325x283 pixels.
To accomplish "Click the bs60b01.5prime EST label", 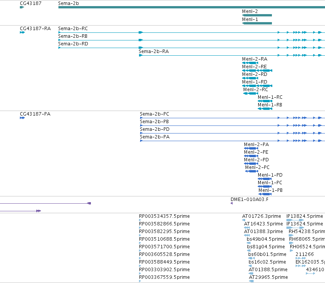I will click(267, 254).
